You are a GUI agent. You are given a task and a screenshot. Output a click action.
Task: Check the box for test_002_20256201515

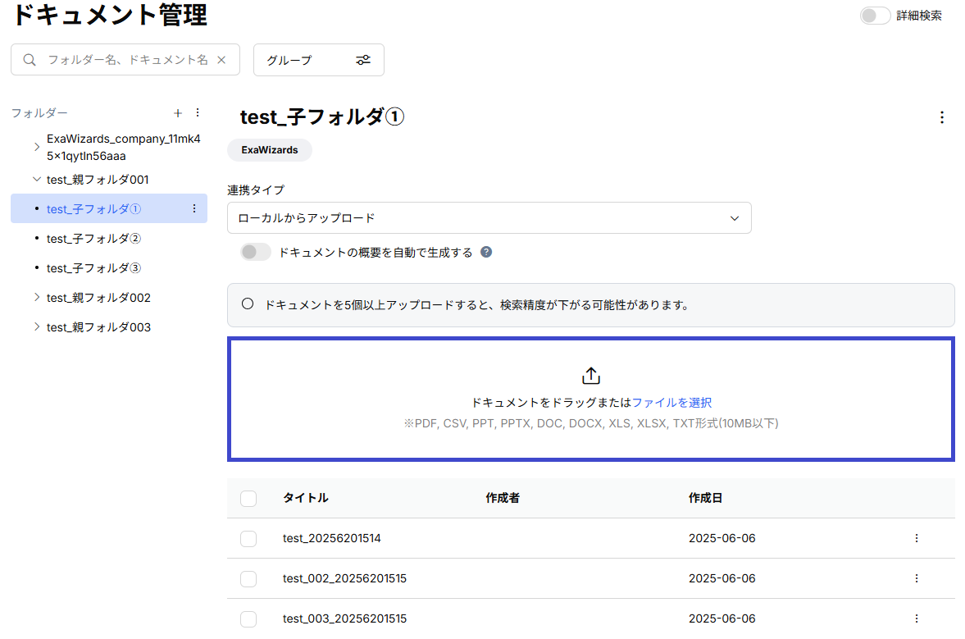(x=248, y=578)
